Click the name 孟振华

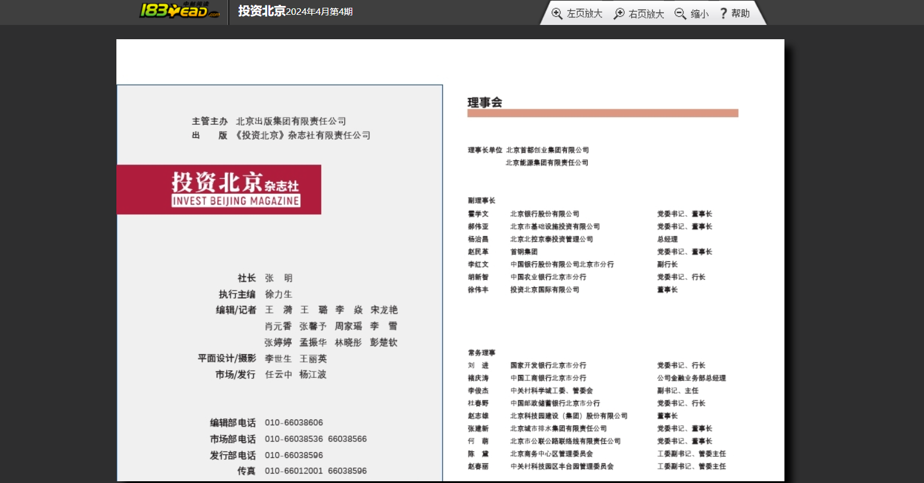pos(313,342)
